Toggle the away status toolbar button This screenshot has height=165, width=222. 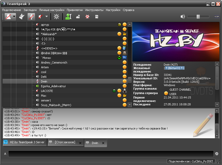[8, 17]
